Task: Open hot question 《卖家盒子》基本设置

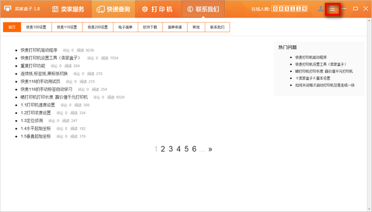Action: 313,78
